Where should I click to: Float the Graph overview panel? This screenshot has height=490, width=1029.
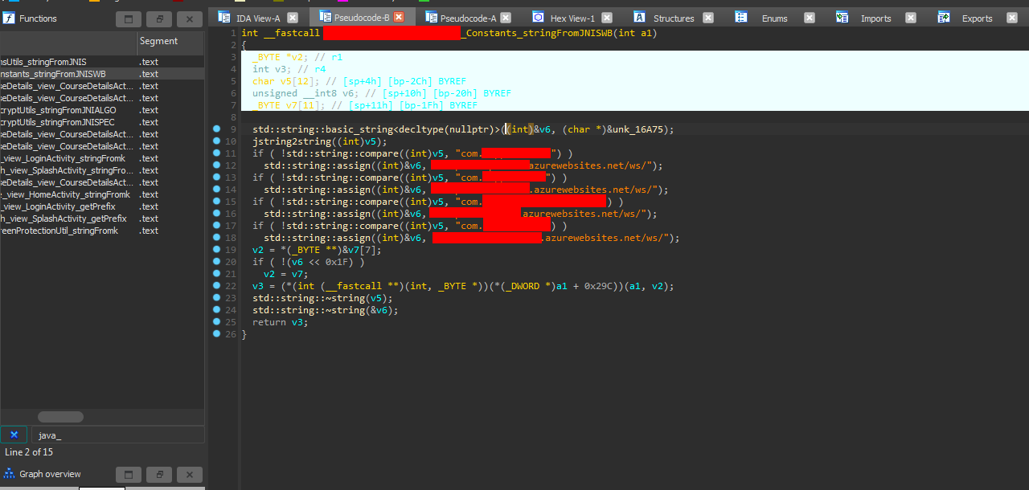(x=159, y=475)
